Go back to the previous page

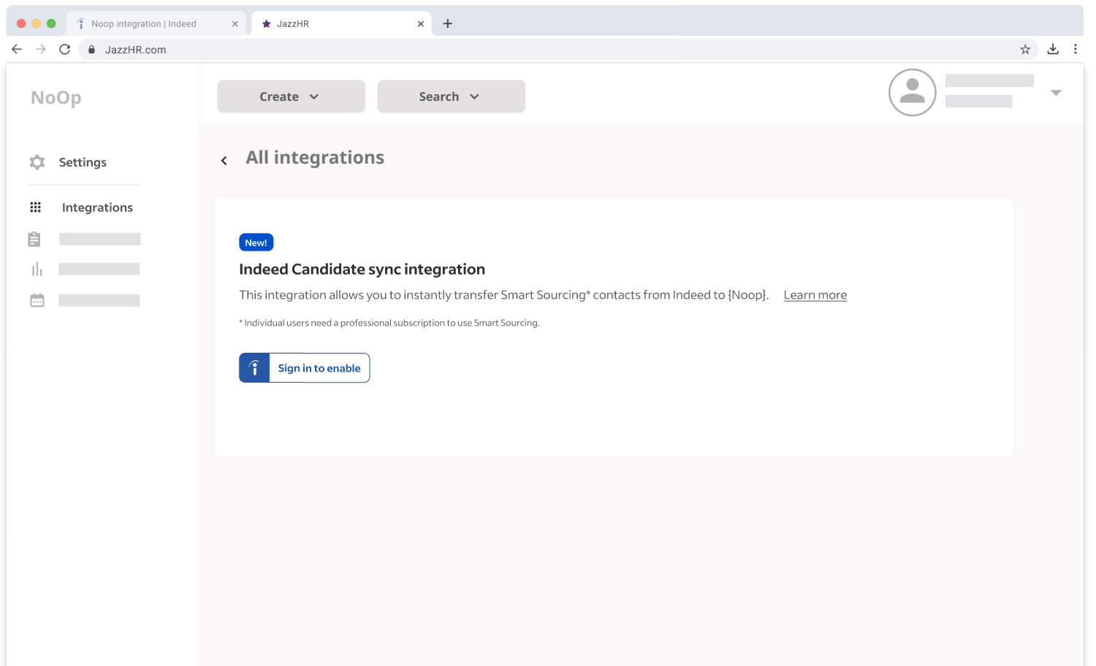(17, 49)
